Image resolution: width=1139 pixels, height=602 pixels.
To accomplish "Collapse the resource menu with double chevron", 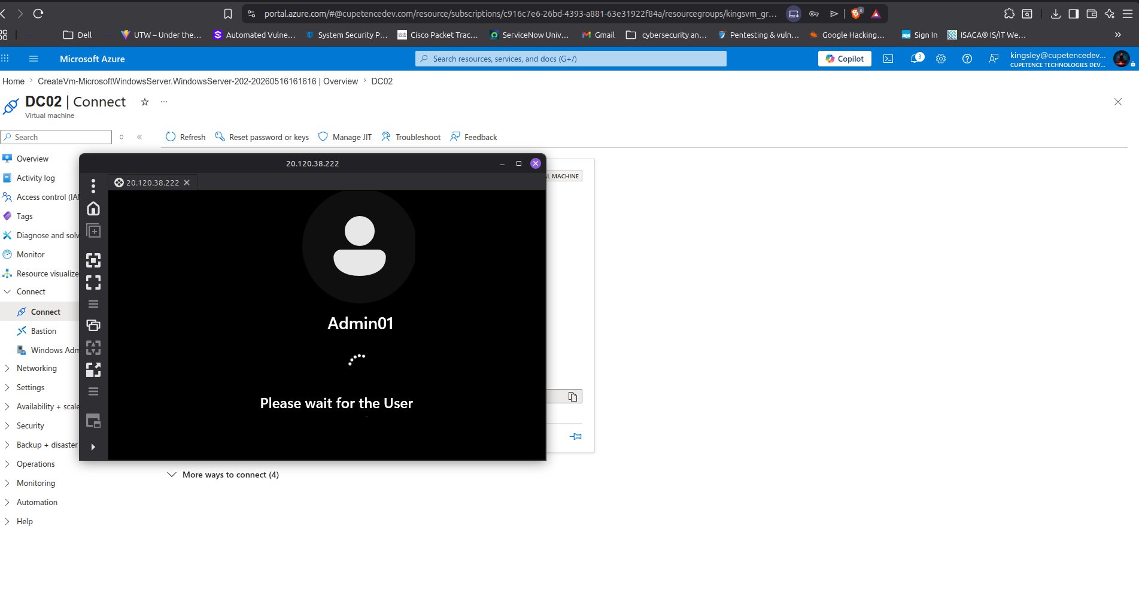I will click(x=139, y=137).
